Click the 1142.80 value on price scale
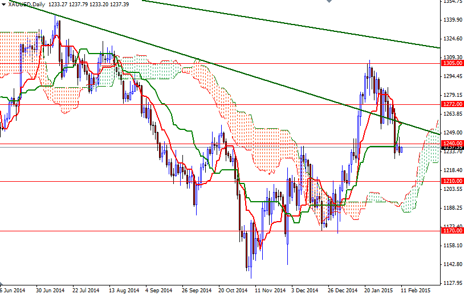 (452, 264)
